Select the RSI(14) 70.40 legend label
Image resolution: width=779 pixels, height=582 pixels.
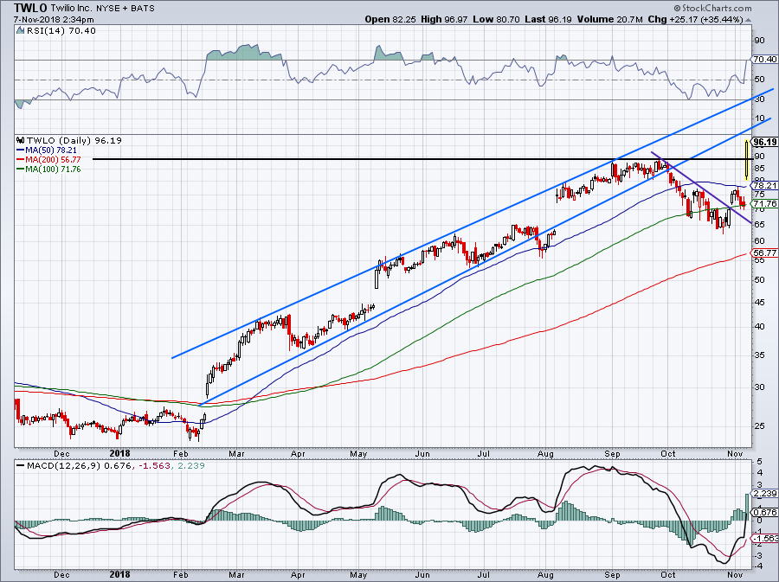point(61,31)
